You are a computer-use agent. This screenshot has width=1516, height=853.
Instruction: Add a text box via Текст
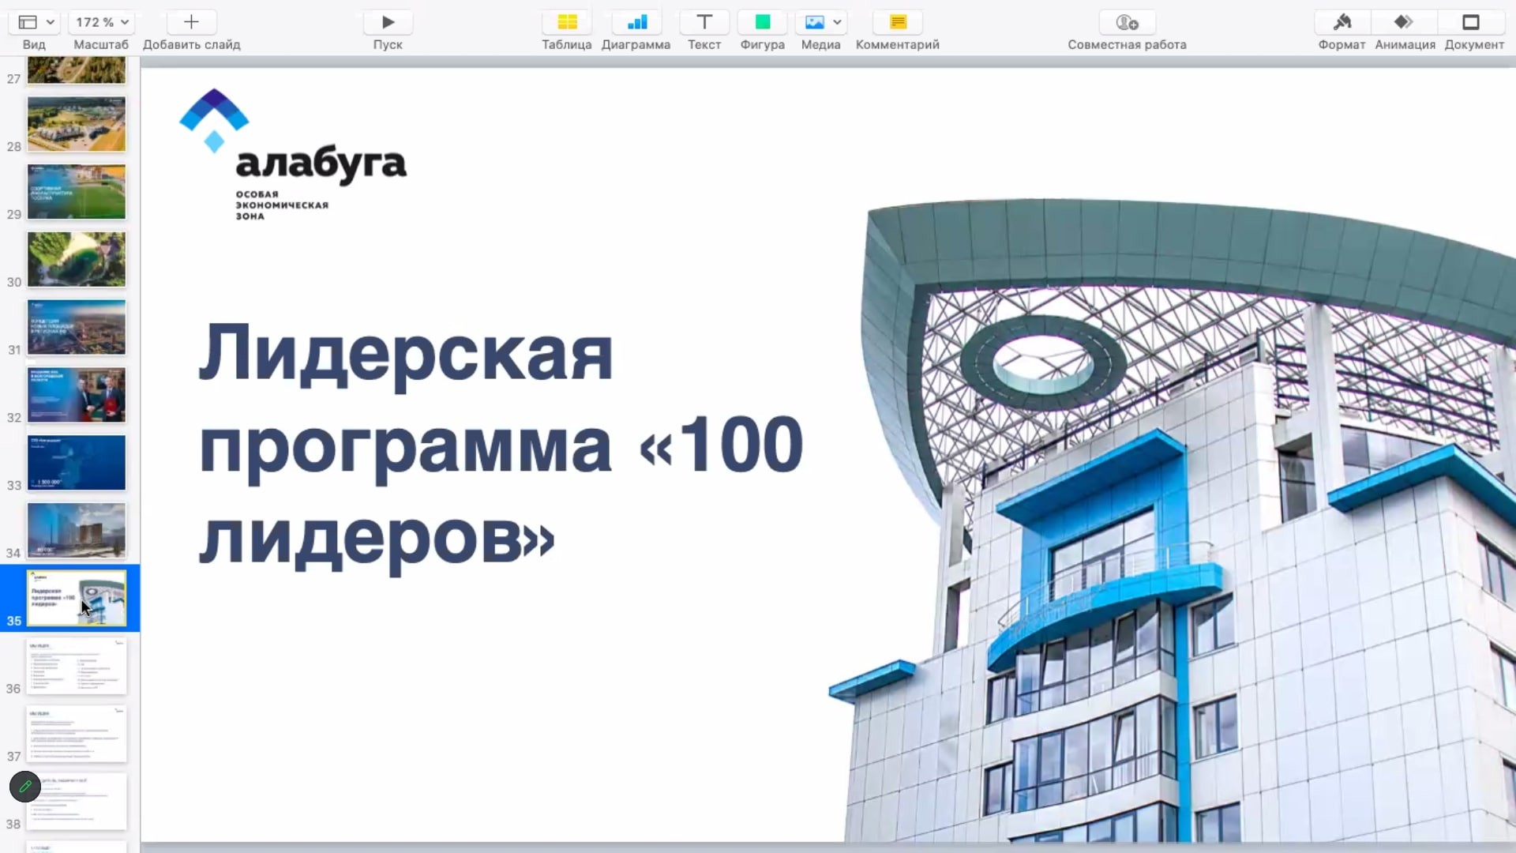[x=704, y=22]
